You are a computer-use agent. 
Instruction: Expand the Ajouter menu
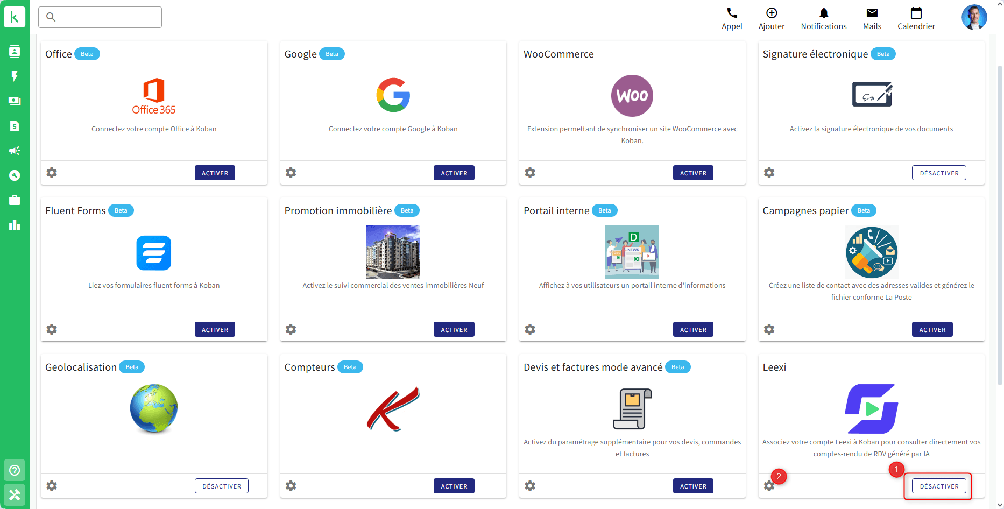coord(771,19)
